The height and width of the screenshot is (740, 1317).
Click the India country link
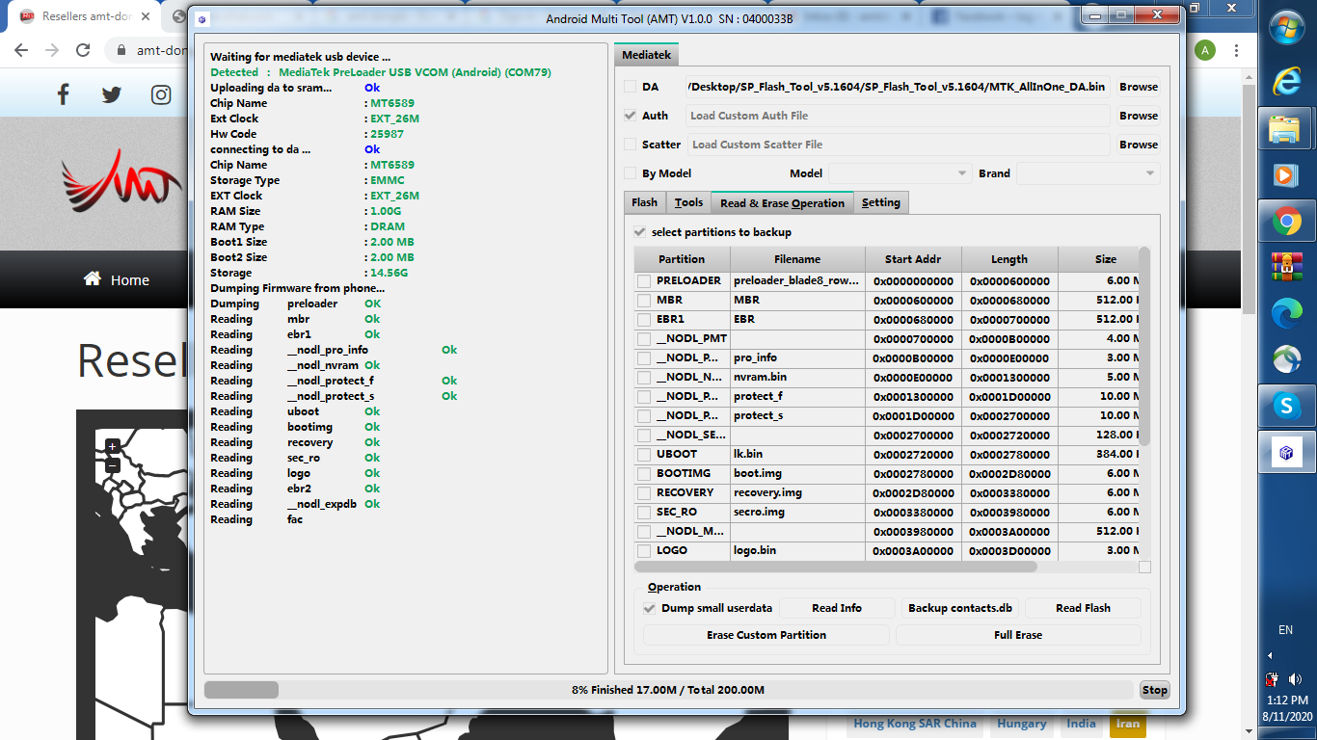click(x=1081, y=724)
